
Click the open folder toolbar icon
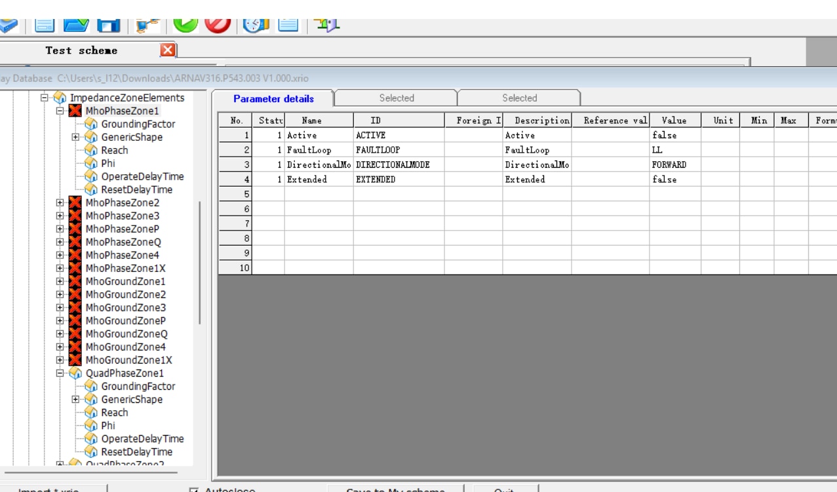pos(75,25)
